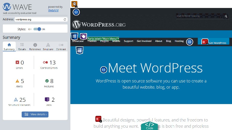Viewport: 232px width, 130px height.
Task: Click the search magnifier icon
Action: click(226, 16)
